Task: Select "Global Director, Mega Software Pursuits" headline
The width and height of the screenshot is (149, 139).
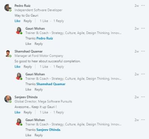Action: (43, 101)
